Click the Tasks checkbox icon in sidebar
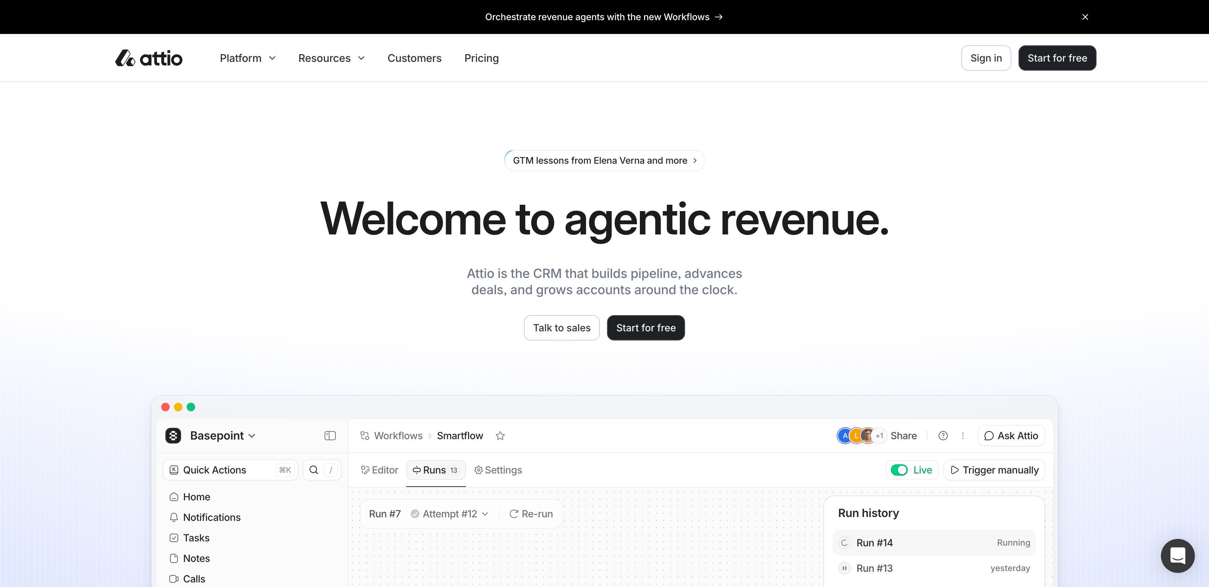1209x587 pixels. (174, 538)
